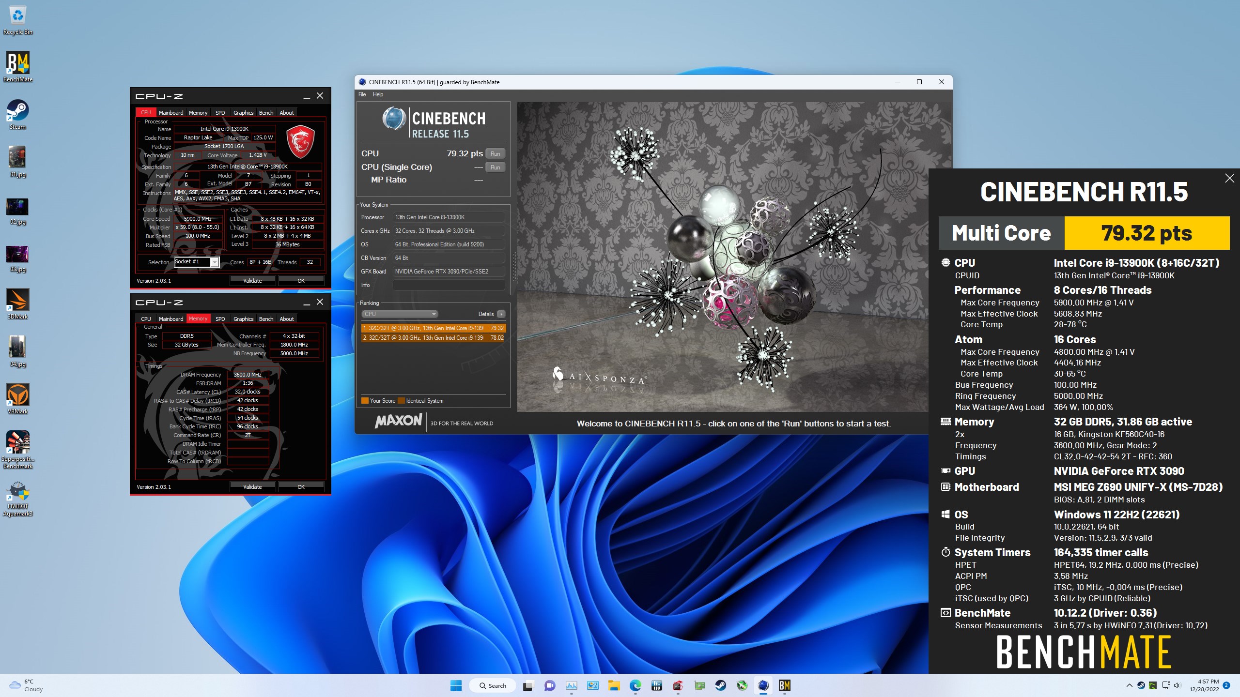Open the 3DMark desktop shortcut
This screenshot has width=1240, height=697.
(18, 304)
